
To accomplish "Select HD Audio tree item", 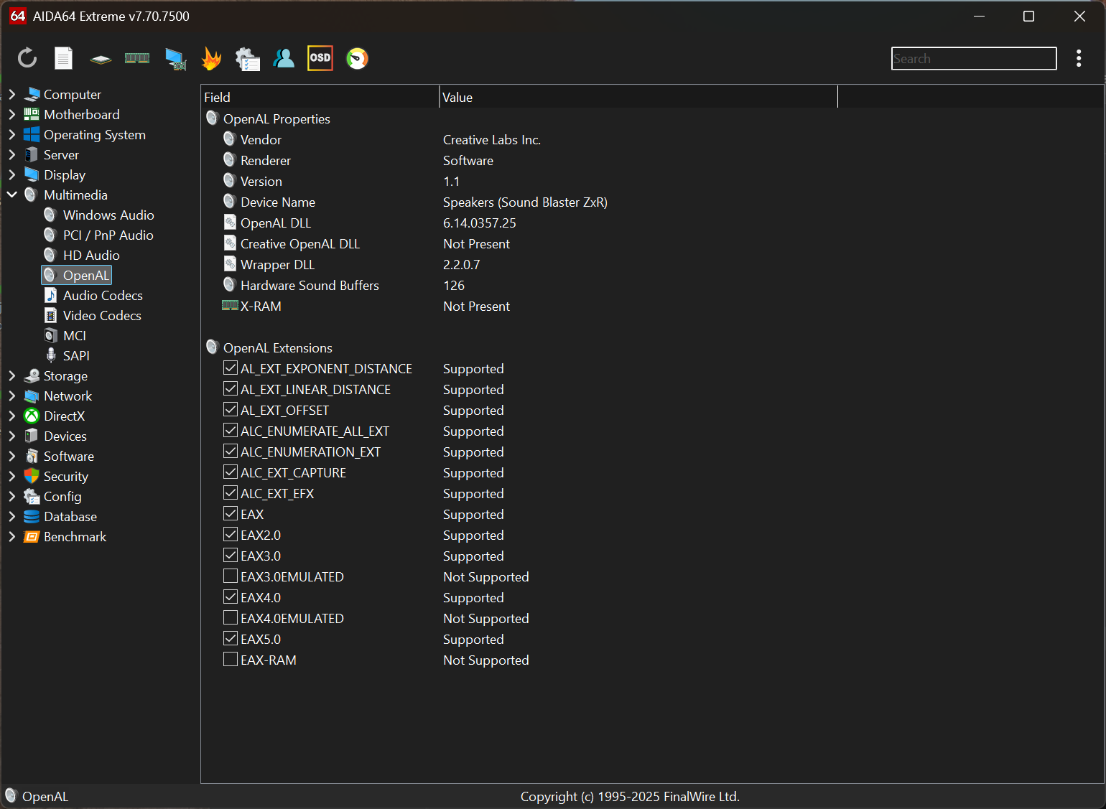I will (x=91, y=255).
